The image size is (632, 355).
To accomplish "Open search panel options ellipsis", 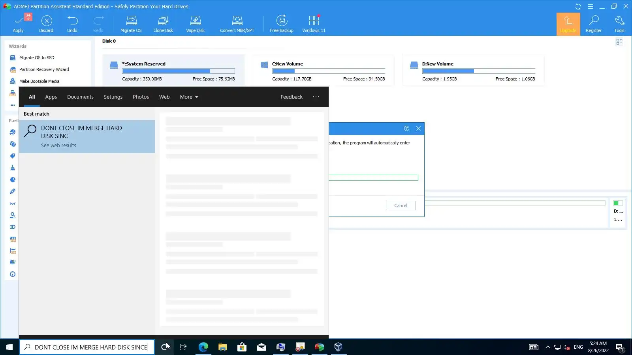I will click(316, 97).
